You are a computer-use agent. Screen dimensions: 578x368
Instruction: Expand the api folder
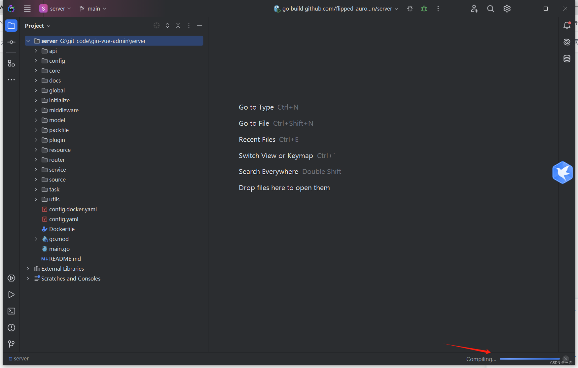click(x=36, y=51)
